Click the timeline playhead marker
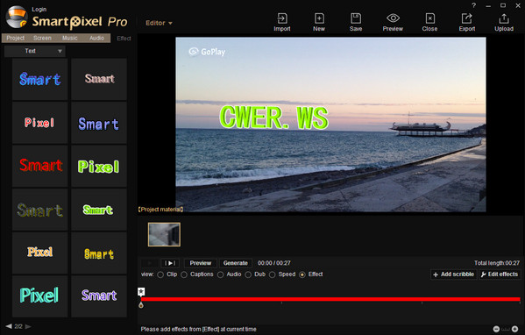 (x=141, y=304)
